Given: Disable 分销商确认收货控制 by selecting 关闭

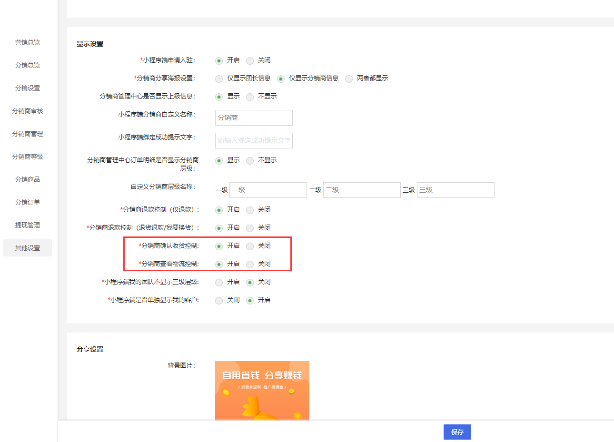Looking at the screenshot, I should pyautogui.click(x=250, y=246).
